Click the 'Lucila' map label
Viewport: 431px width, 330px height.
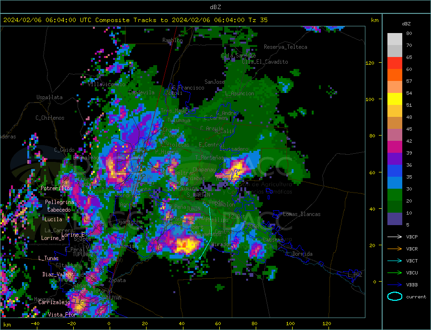click(x=53, y=219)
